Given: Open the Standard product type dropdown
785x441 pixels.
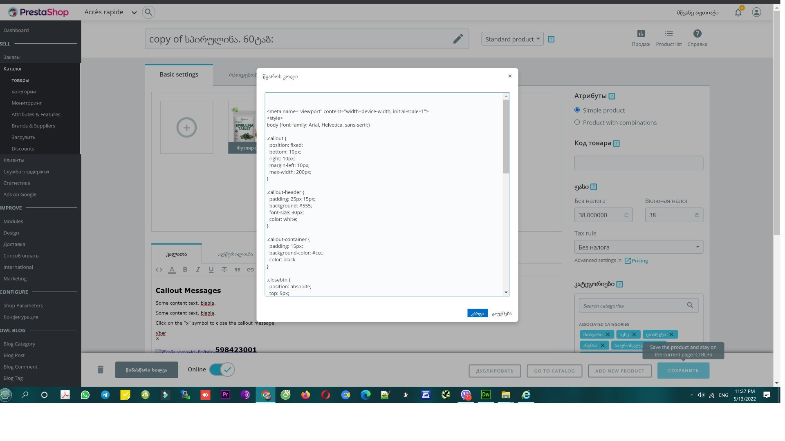Looking at the screenshot, I should (512, 39).
